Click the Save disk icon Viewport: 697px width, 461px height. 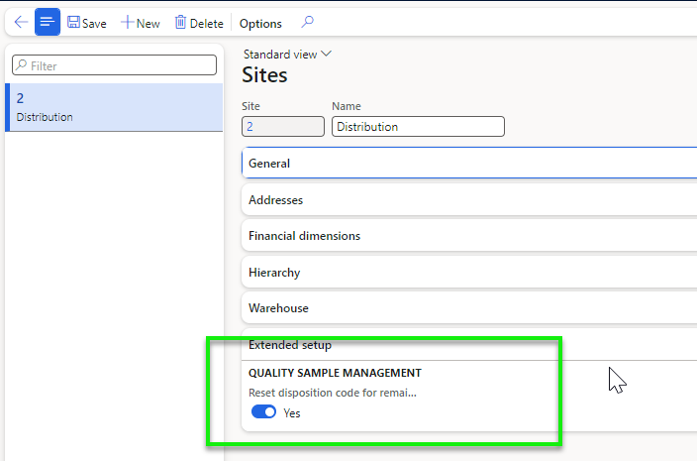coord(74,23)
